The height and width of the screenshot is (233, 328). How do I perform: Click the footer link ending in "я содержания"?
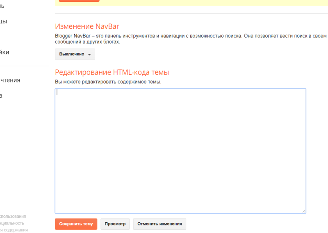[x=14, y=230]
